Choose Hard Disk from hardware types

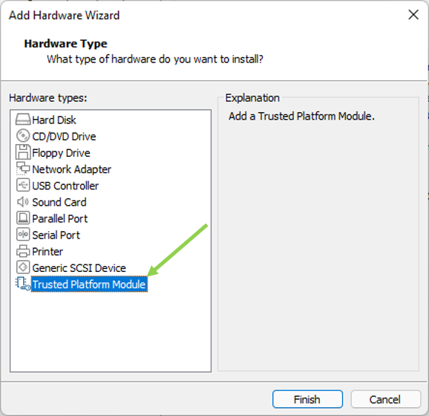pos(54,120)
